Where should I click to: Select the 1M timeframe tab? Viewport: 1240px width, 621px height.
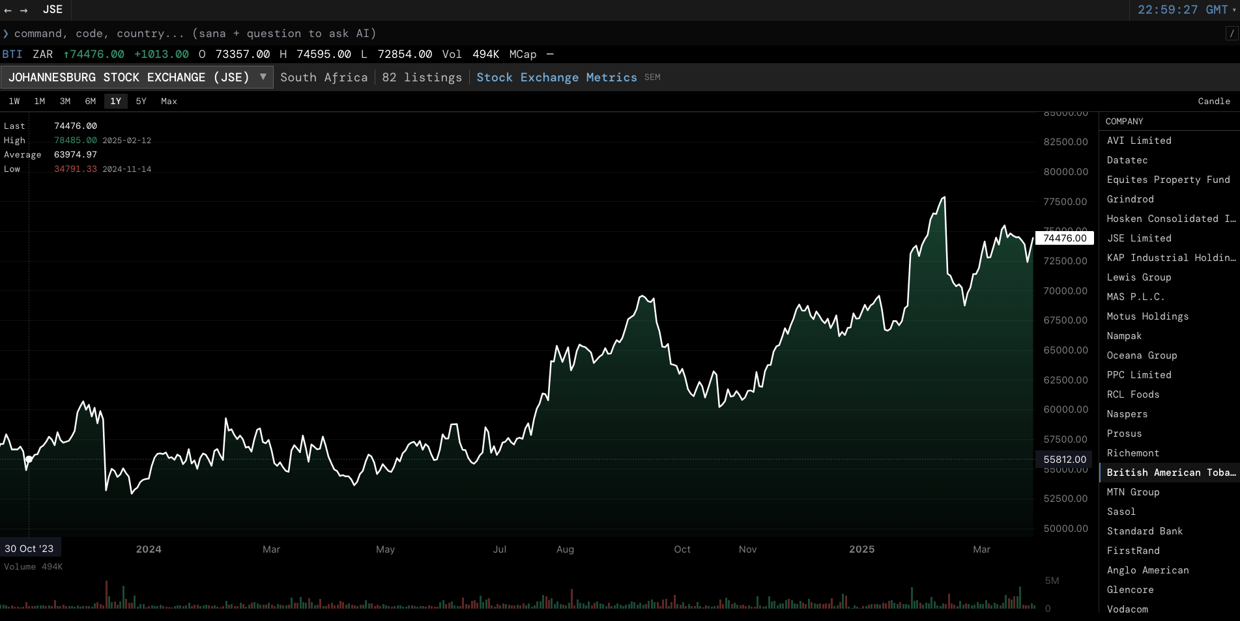(39, 101)
